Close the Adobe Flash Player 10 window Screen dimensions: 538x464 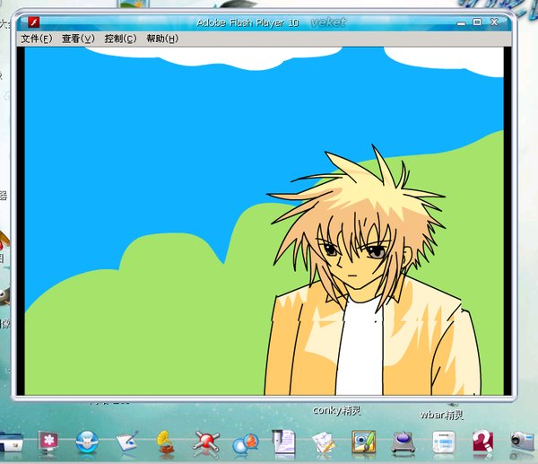click(x=494, y=22)
